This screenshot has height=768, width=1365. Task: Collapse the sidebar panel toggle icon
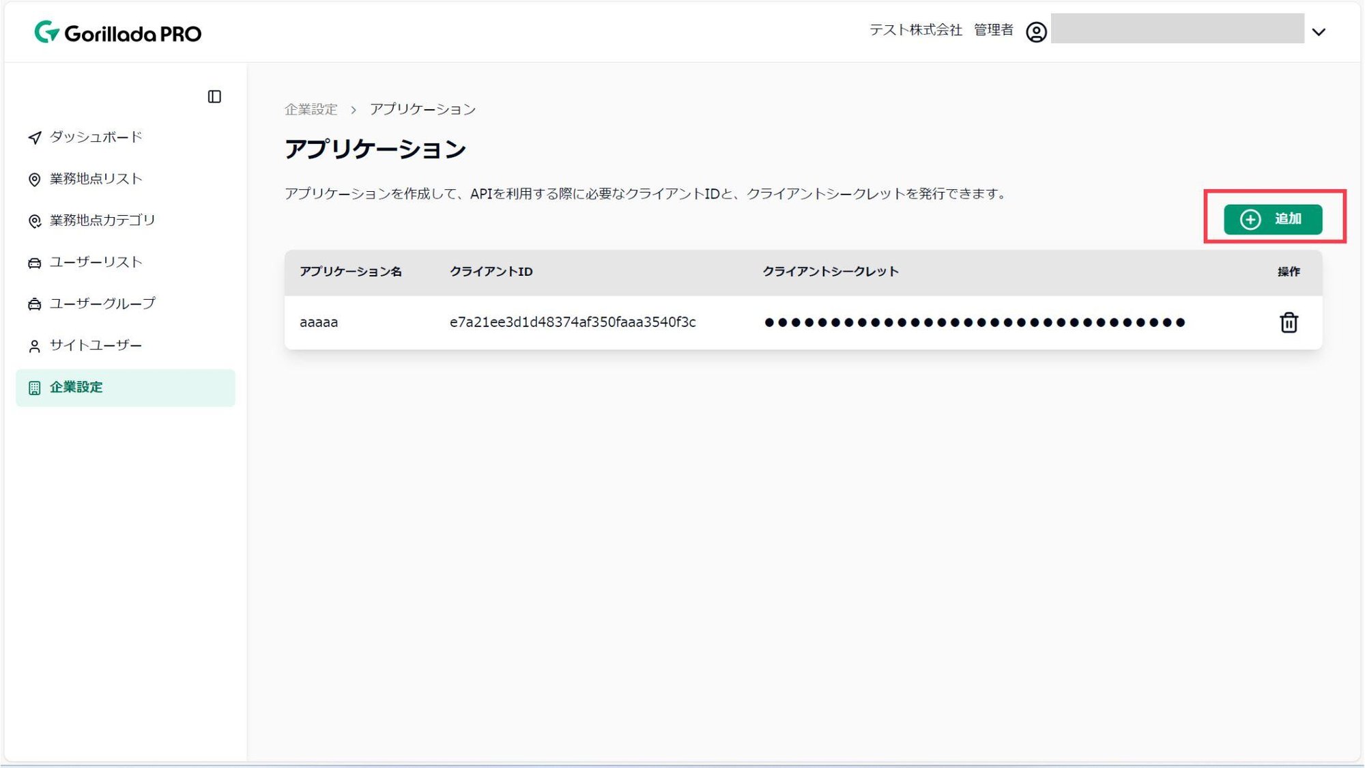(214, 97)
